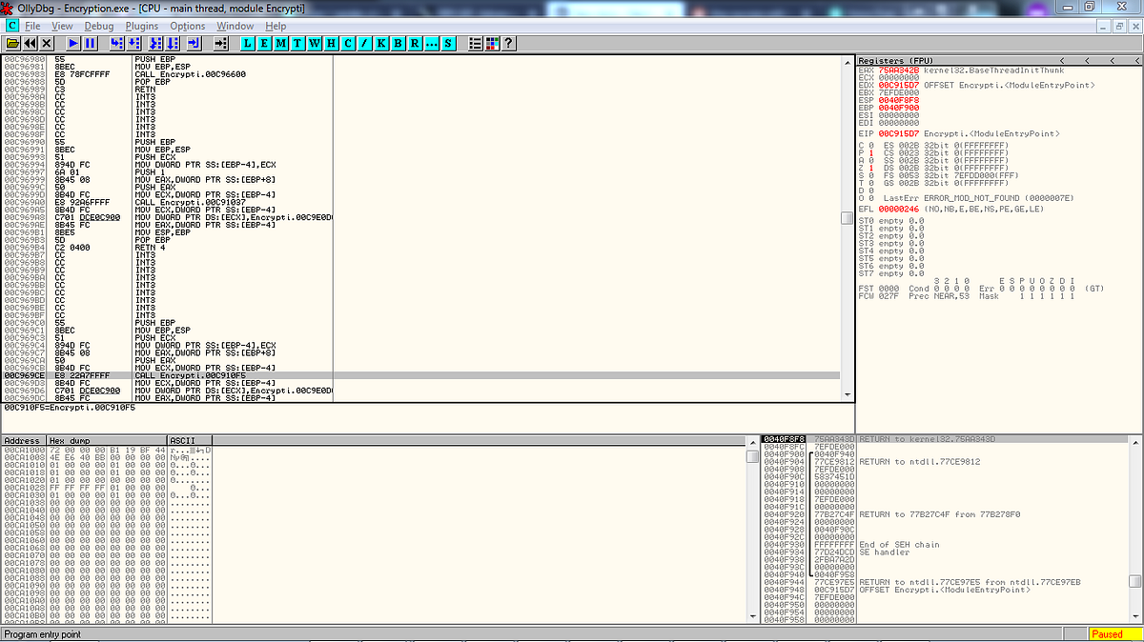The height and width of the screenshot is (642, 1144).
Task: Pause execution with the pause icon
Action: pyautogui.click(x=90, y=43)
